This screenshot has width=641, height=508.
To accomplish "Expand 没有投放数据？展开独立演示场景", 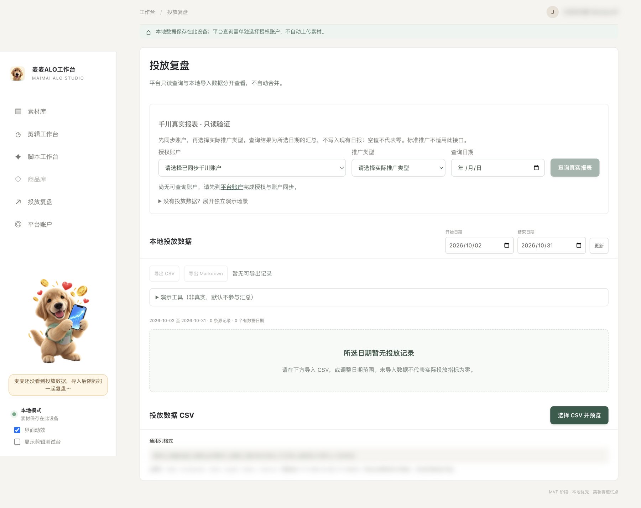I will 203,201.
